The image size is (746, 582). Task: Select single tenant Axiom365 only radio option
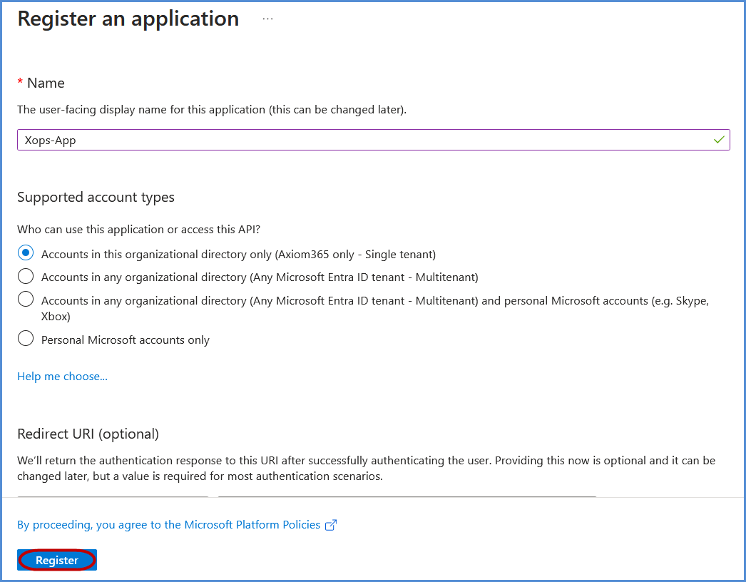(x=26, y=253)
